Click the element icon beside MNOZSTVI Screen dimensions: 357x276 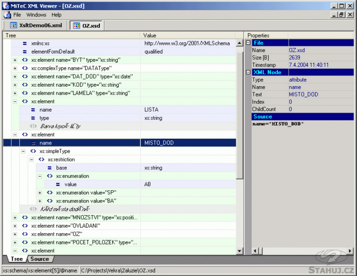point(25,217)
